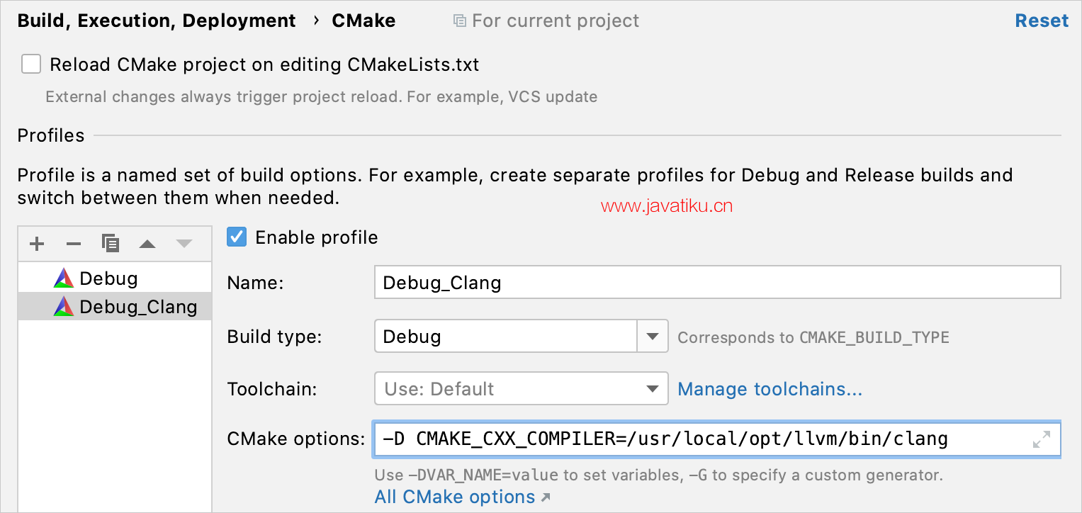Click Build, Execution, Deployment breadcrumb

click(157, 21)
